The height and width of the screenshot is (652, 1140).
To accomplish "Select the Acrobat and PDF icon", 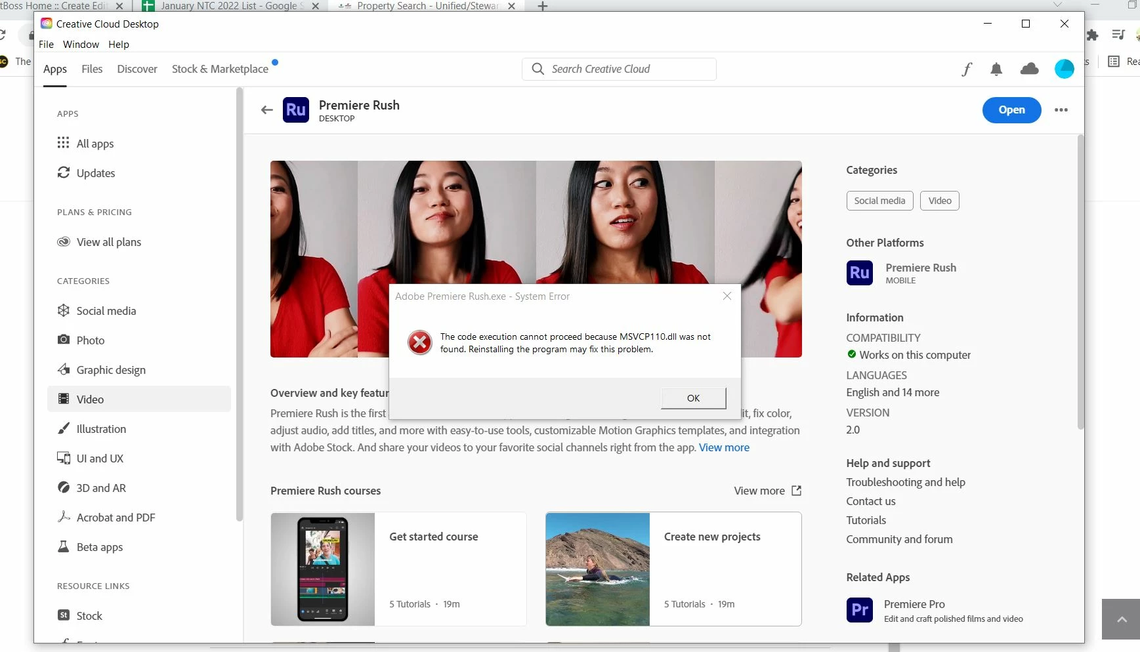I will tap(63, 517).
